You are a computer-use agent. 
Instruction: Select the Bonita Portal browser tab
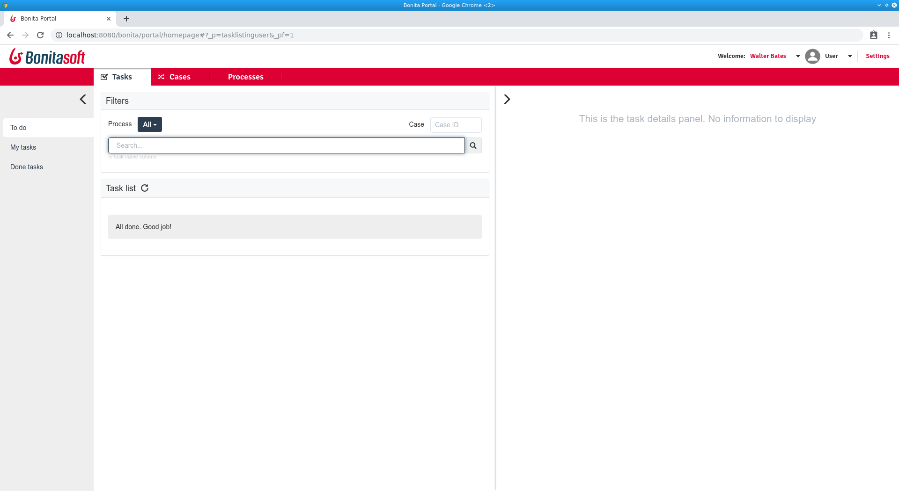[60, 19]
